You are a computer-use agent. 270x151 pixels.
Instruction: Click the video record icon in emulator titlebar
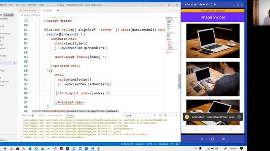(x=204, y=5)
